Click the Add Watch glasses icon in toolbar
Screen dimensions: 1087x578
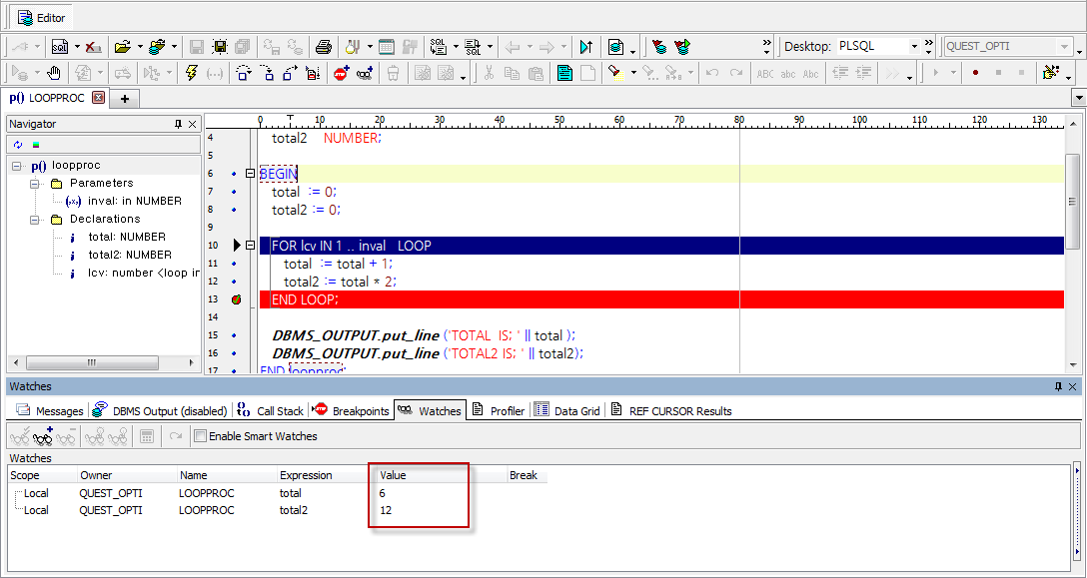[365, 73]
